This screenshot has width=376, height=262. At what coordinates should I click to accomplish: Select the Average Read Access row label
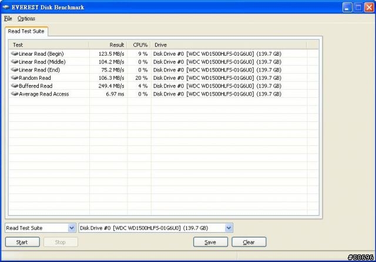pyautogui.click(x=44, y=94)
